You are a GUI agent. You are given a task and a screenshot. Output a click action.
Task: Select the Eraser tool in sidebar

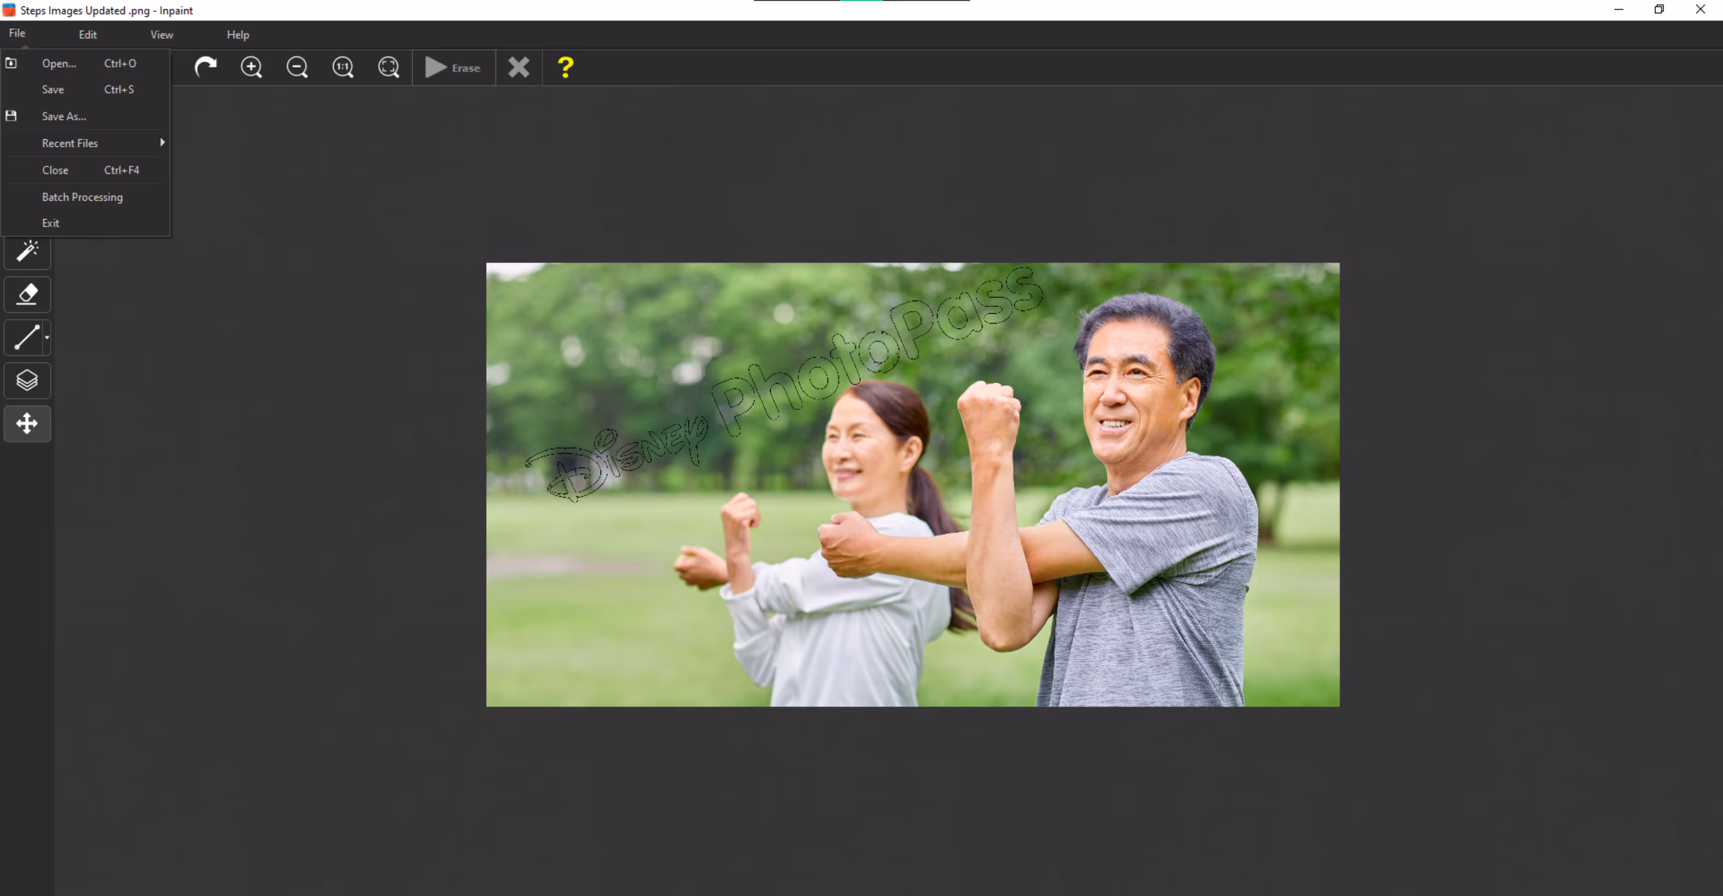[x=27, y=294]
